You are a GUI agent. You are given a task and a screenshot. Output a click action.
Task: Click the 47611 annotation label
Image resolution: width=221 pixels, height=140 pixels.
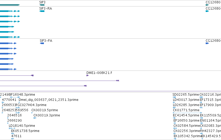[16, 136]
